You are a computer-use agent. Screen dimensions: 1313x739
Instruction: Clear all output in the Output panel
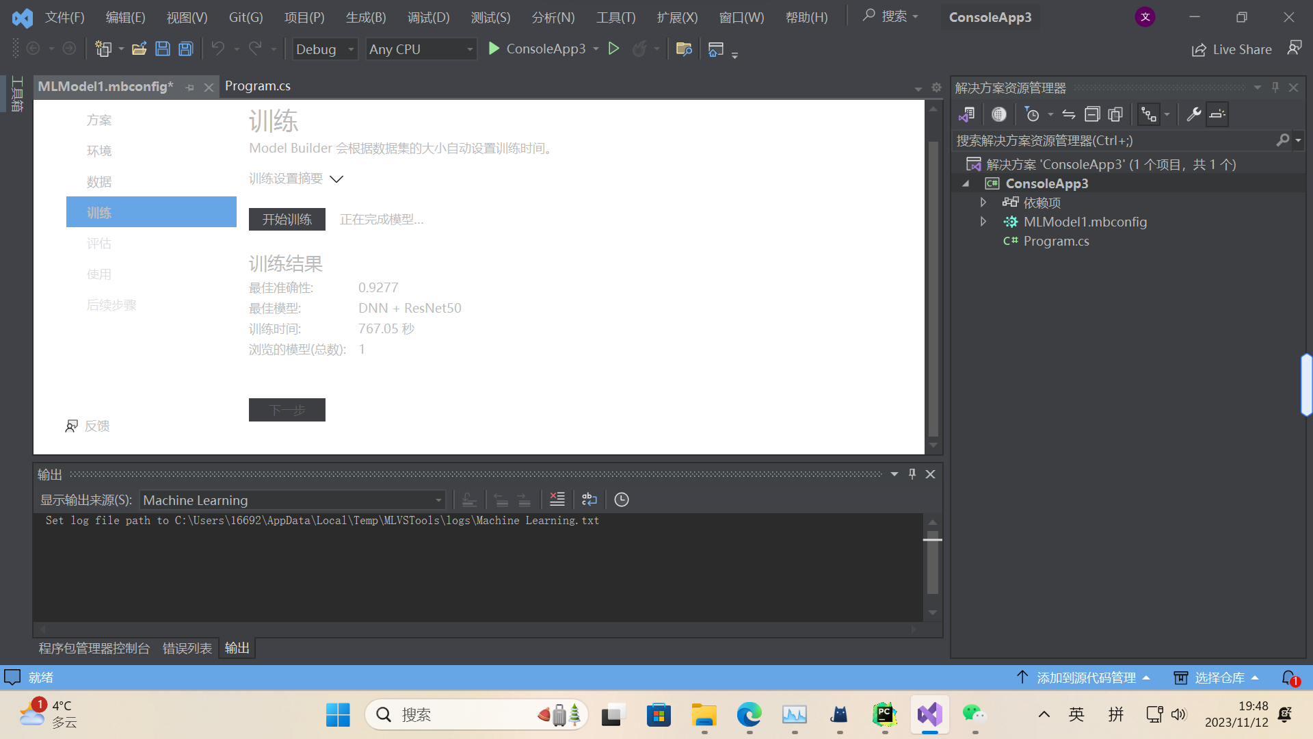click(x=557, y=500)
